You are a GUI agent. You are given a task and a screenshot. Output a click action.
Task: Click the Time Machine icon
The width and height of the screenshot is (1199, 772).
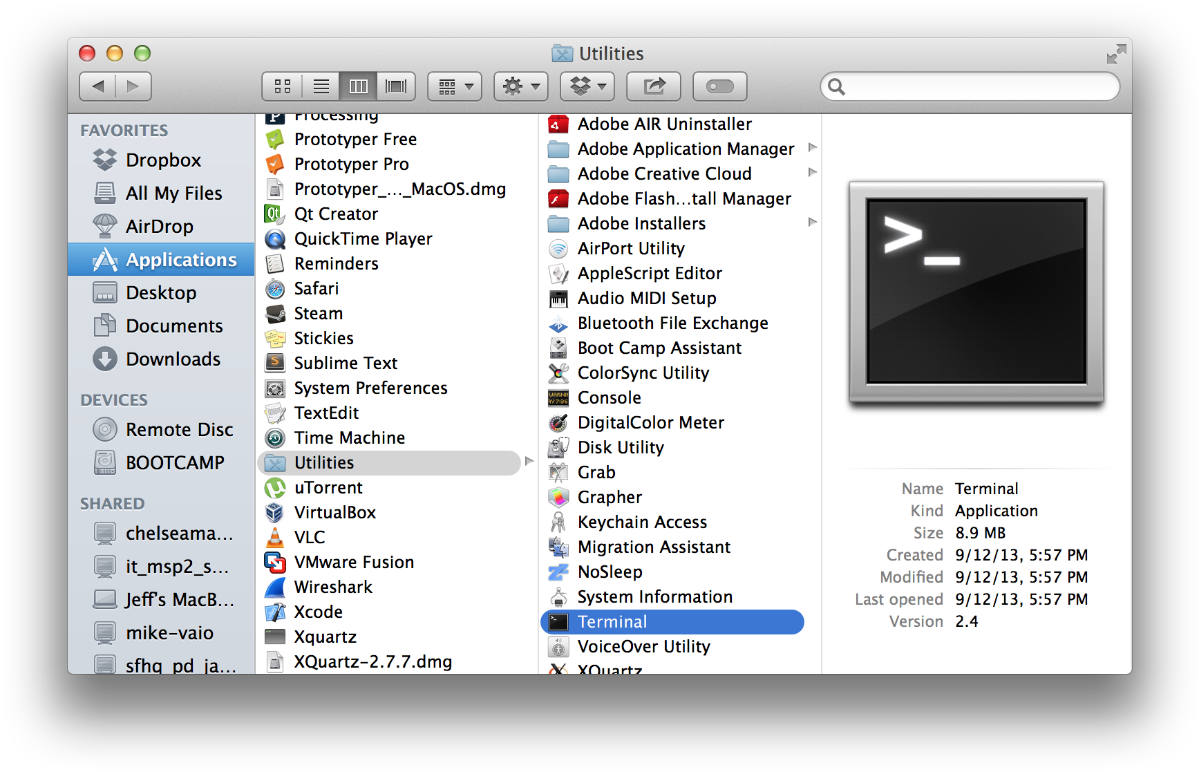(275, 438)
